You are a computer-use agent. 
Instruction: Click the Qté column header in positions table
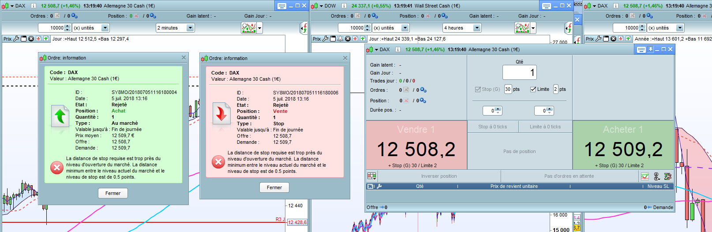pos(420,186)
